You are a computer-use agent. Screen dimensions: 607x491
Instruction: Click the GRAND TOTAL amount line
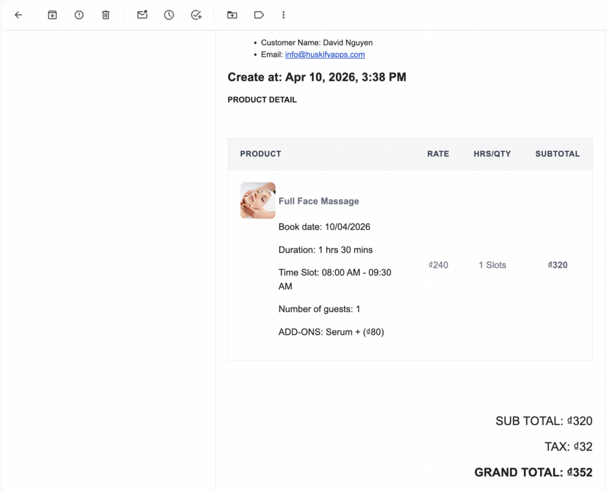(533, 472)
